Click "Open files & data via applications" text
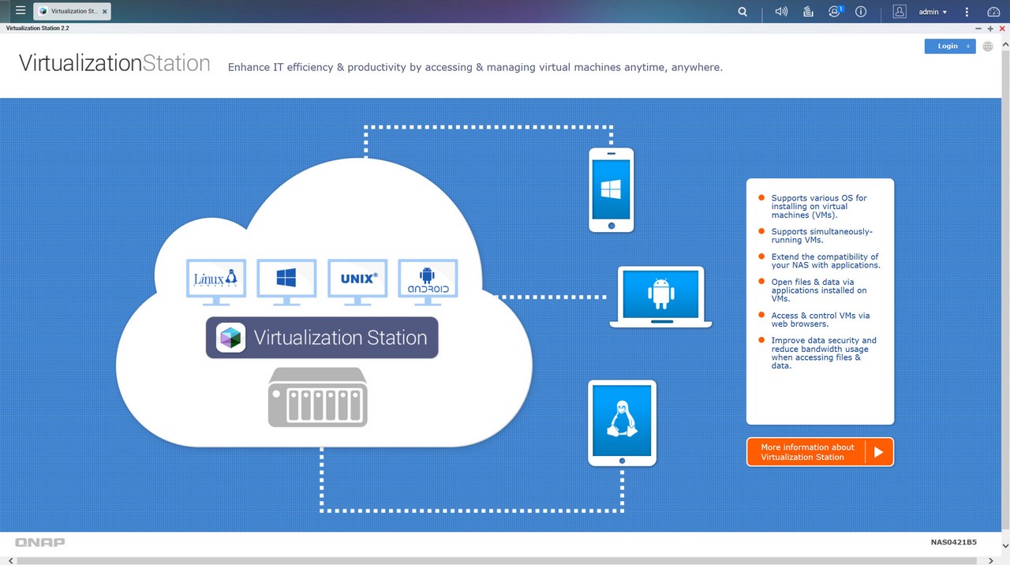This screenshot has width=1010, height=565. click(x=819, y=290)
